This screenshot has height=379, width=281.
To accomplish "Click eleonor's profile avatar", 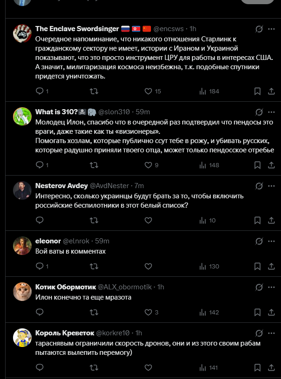I will click(x=22, y=246).
